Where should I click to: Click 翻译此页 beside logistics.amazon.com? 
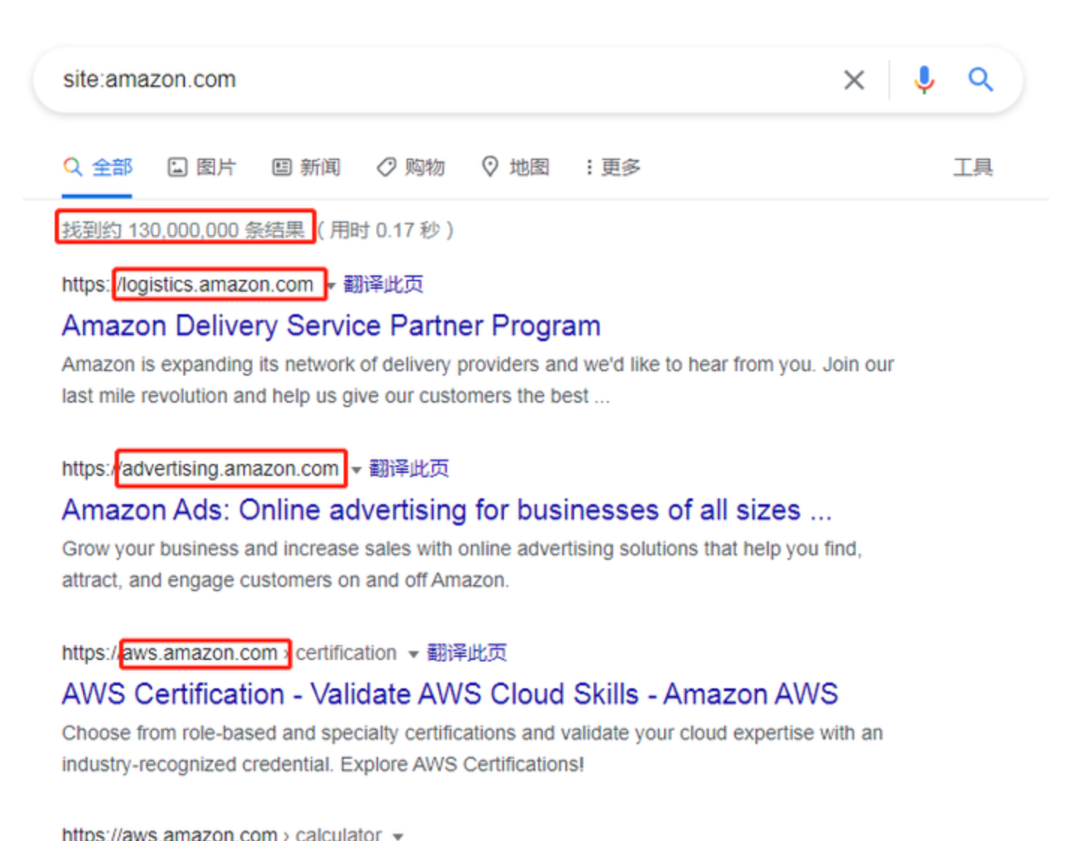click(x=383, y=284)
